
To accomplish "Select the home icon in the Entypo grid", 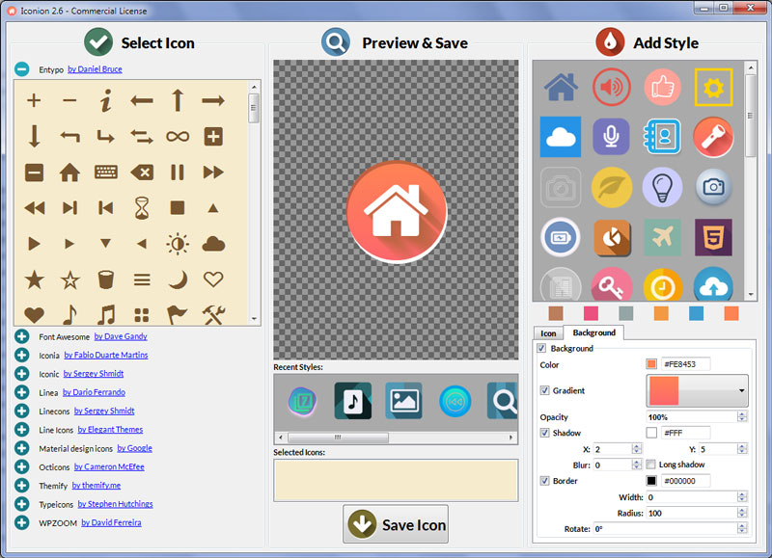I will pos(68,172).
